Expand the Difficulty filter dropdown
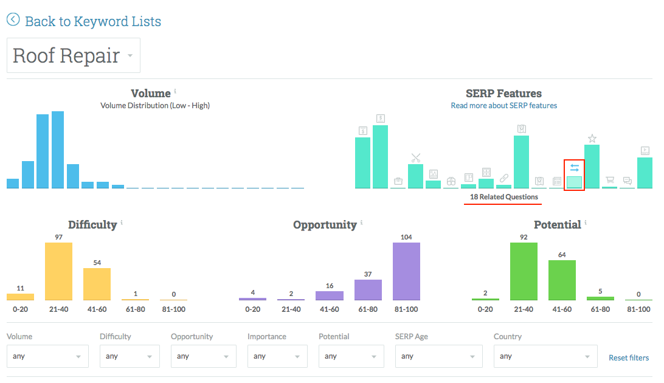 click(x=130, y=356)
